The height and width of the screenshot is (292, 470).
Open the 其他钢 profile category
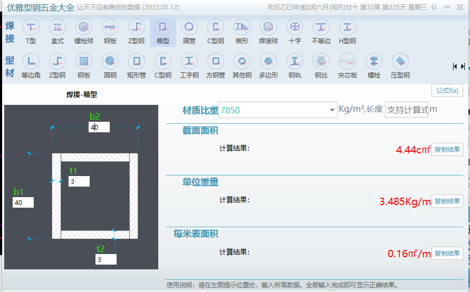coord(242,66)
